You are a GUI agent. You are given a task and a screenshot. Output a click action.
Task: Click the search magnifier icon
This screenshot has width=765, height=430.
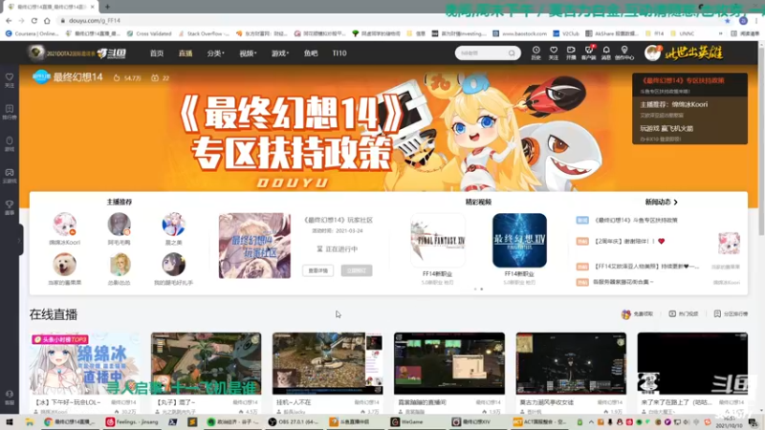pyautogui.click(x=512, y=54)
